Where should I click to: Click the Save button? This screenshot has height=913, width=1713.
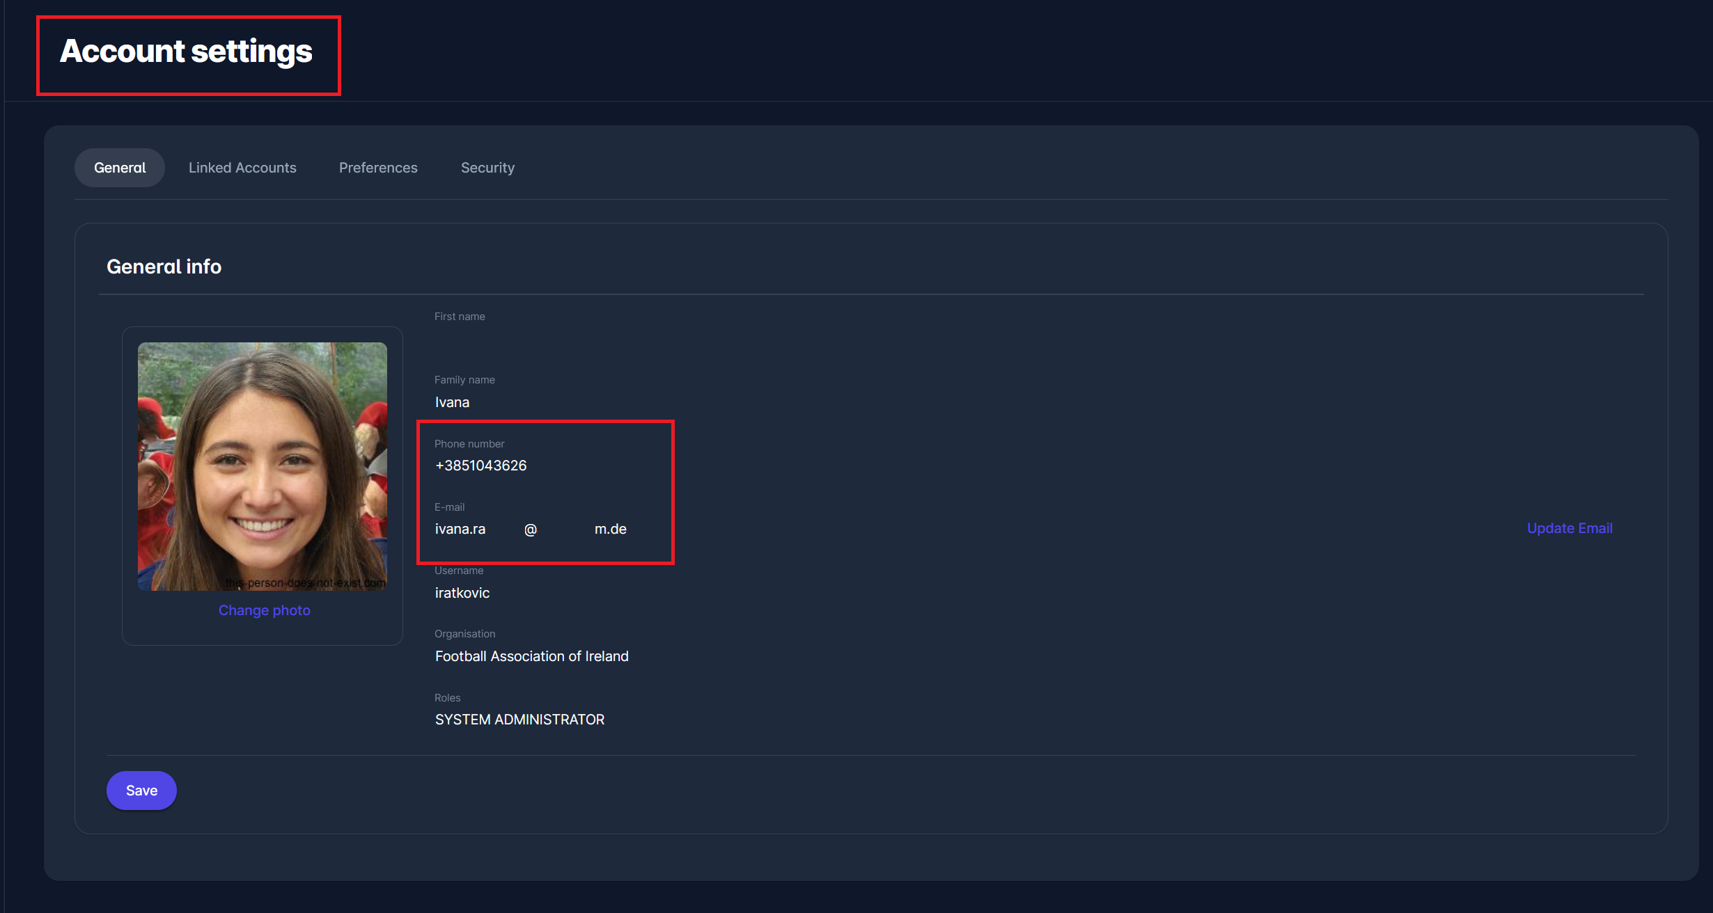[141, 791]
